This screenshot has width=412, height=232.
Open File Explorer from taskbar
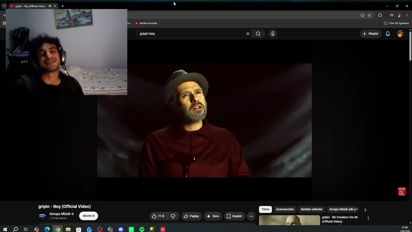tap(68, 229)
